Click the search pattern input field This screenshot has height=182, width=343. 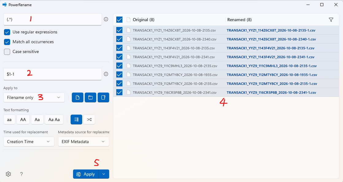tap(52, 19)
